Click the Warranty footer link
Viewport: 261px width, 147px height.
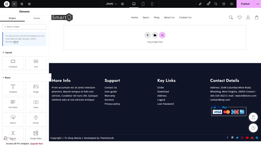[110, 96]
